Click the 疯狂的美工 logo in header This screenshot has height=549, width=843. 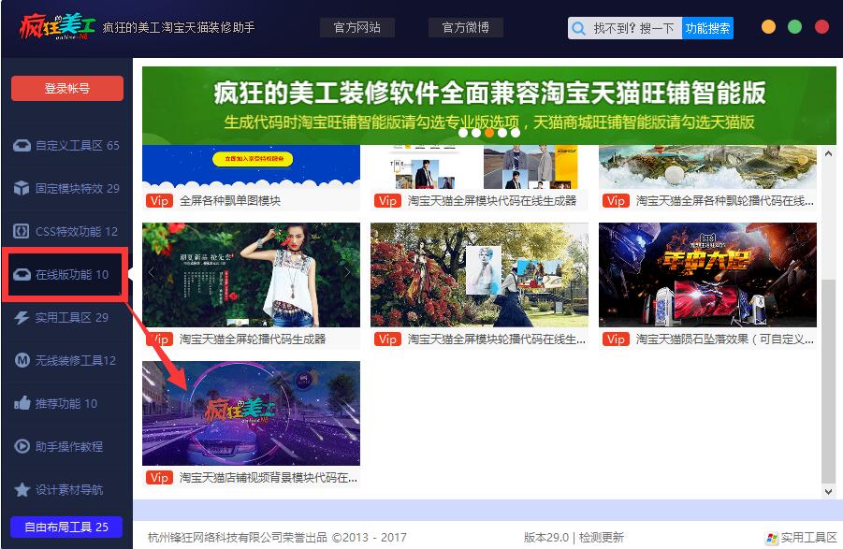57,27
